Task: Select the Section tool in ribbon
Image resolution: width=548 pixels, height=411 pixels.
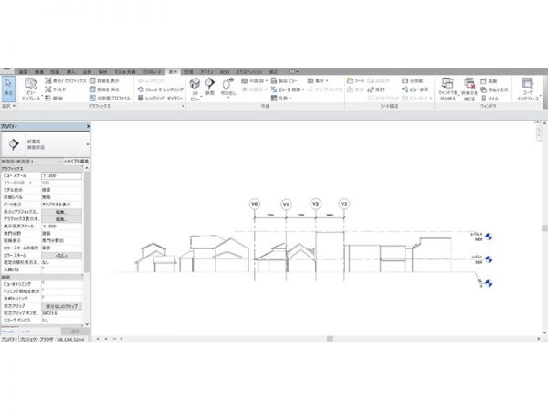Action: 210,87
